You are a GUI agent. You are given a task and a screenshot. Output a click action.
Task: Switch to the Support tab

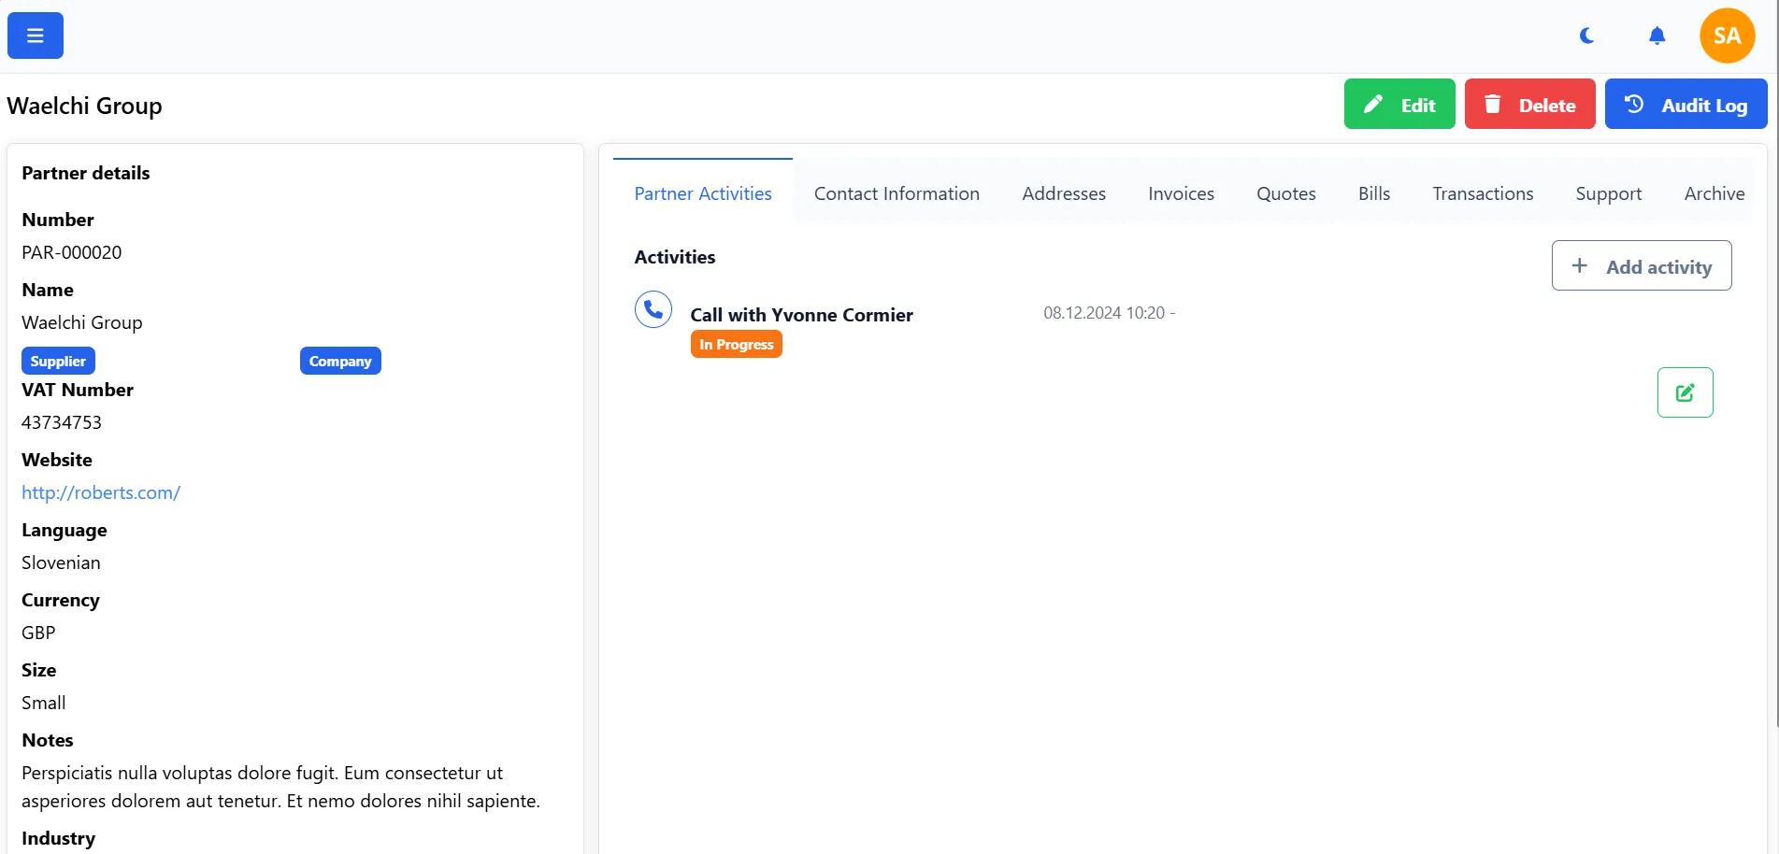1608,193
